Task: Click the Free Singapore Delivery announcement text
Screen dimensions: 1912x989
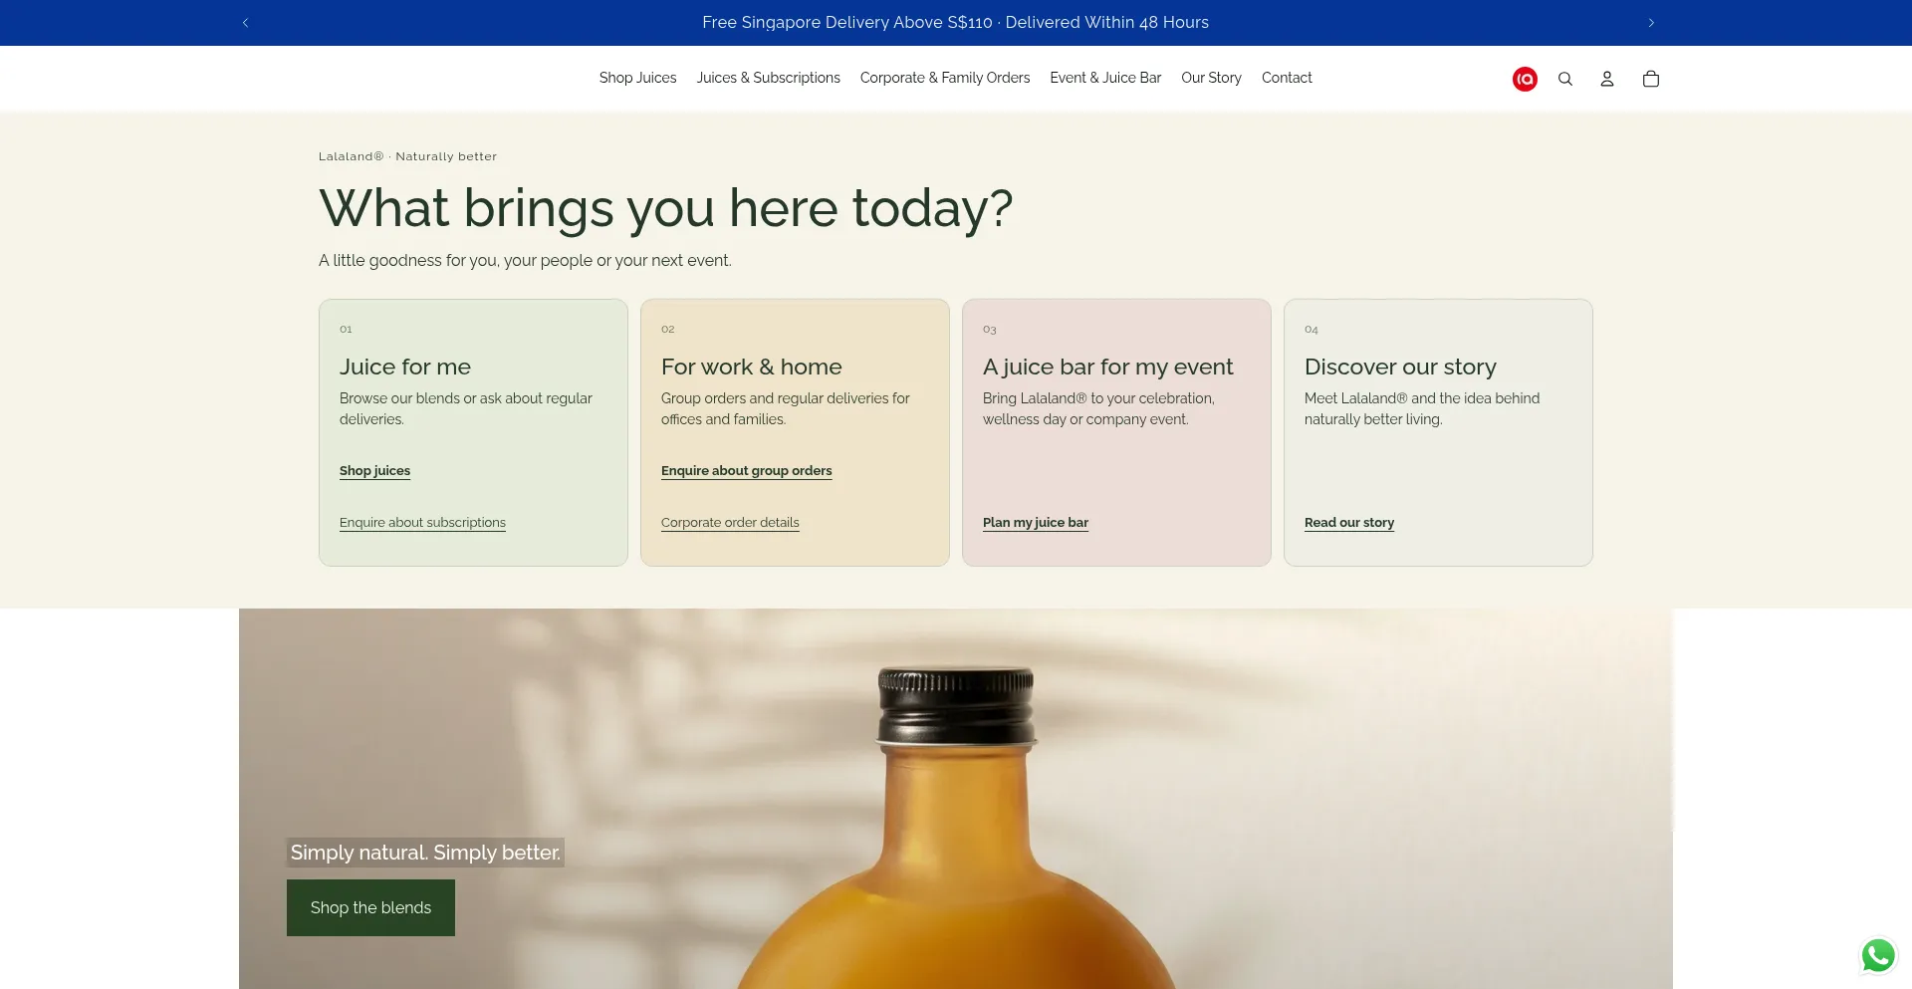Action: tap(955, 23)
